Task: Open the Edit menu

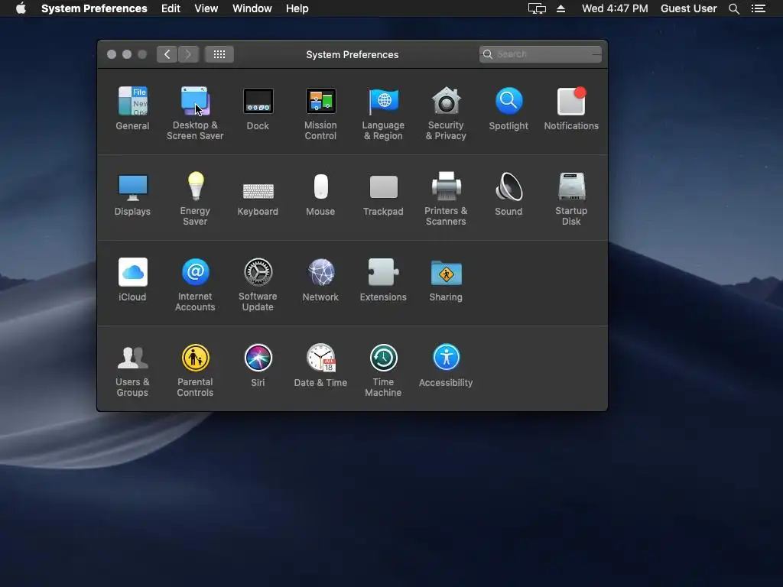Action: click(171, 8)
